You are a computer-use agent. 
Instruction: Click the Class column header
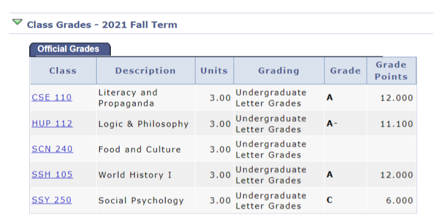click(x=63, y=71)
